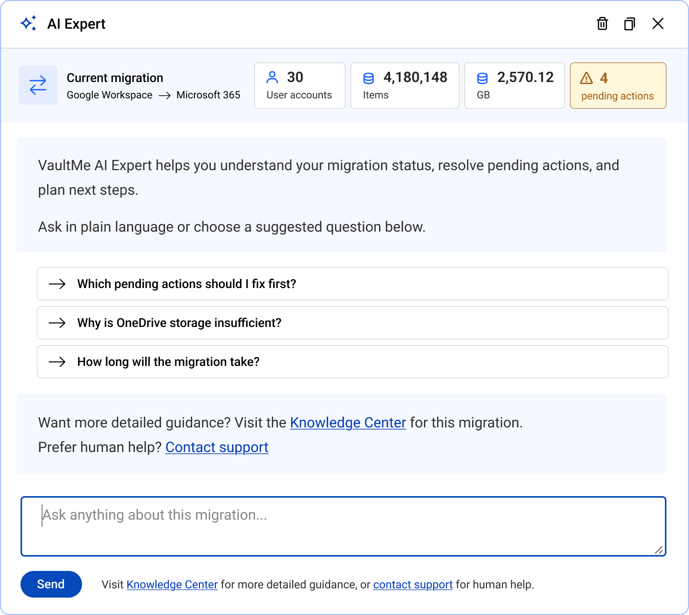Image resolution: width=689 pixels, height=615 pixels.
Task: Open the 4 pending actions card
Action: point(618,86)
